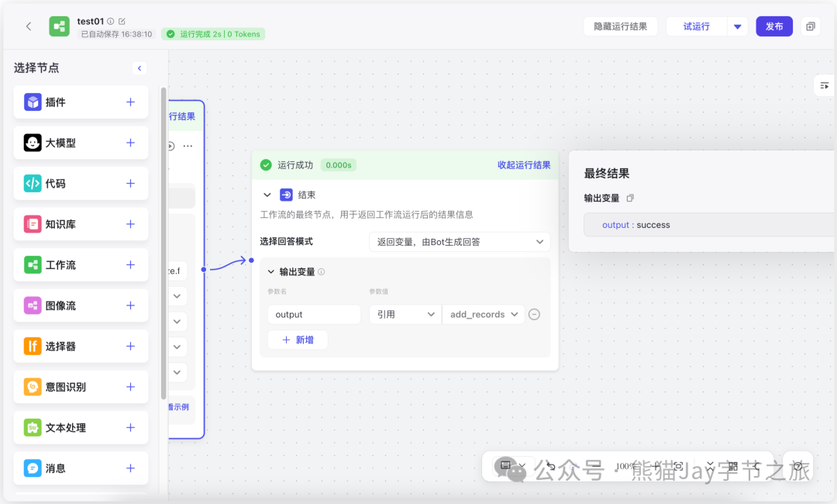
Task: Add a 知识库 node with plus
Action: click(130, 224)
